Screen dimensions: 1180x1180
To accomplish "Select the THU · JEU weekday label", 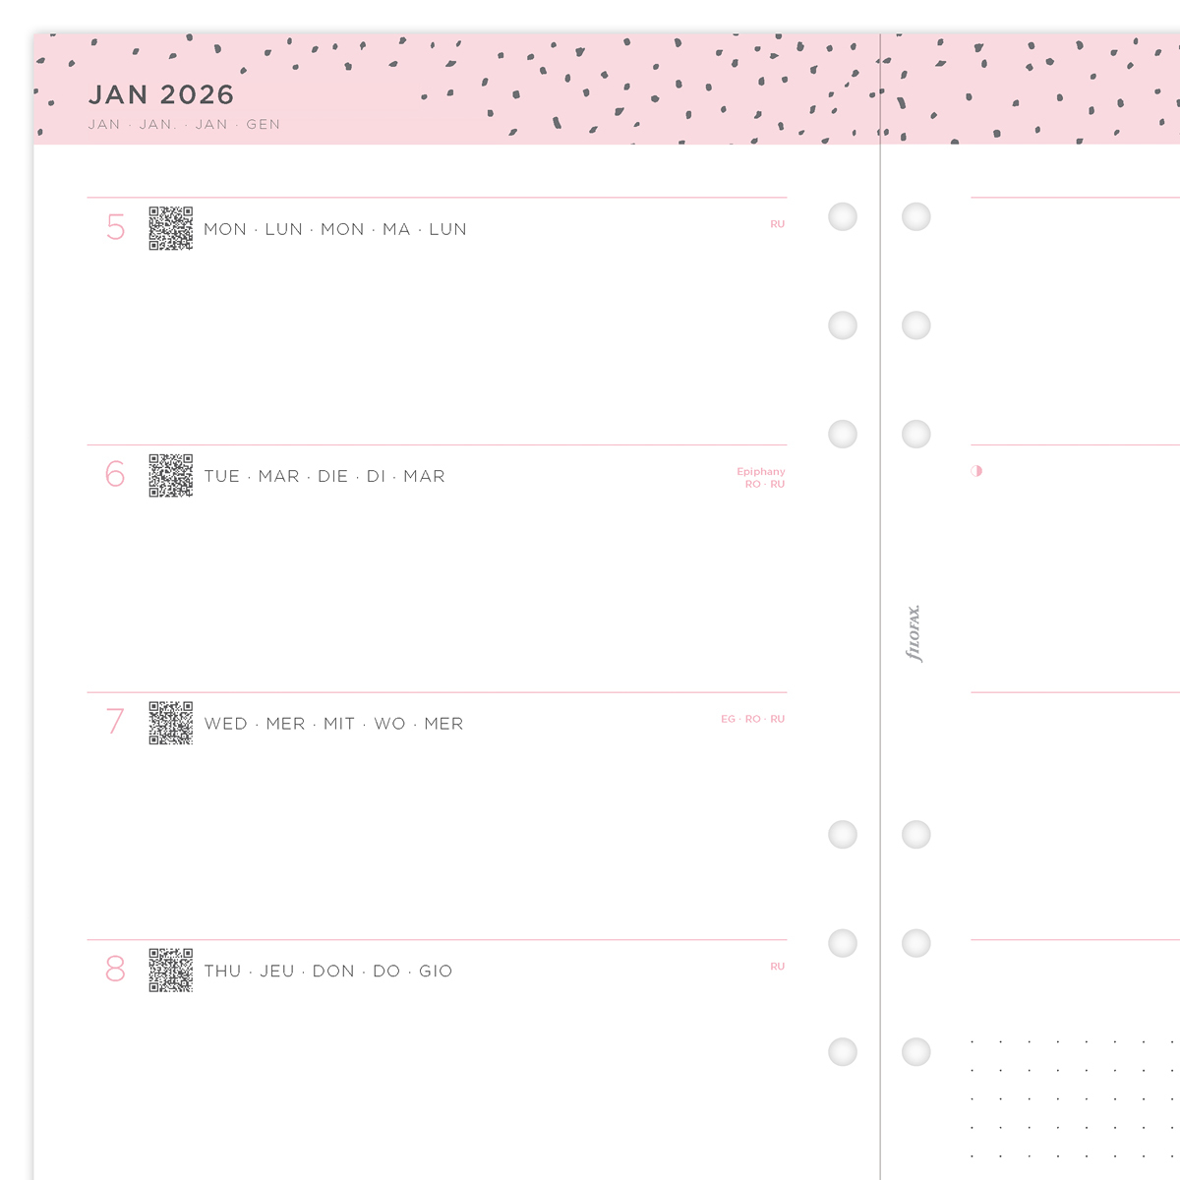I will (x=327, y=972).
